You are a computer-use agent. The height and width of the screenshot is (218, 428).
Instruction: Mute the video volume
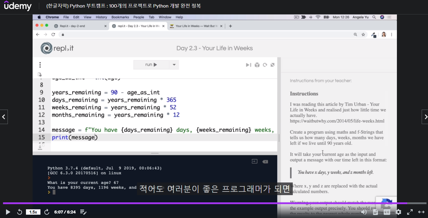click(x=364, y=212)
